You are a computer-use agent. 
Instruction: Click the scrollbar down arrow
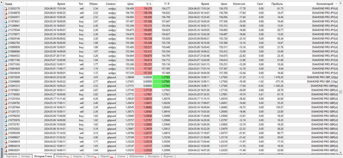(x=341, y=152)
